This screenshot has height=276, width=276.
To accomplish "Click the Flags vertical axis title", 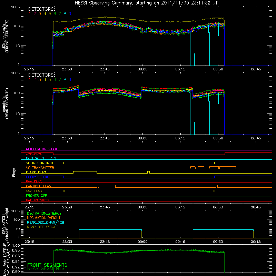I will coord(14,172).
